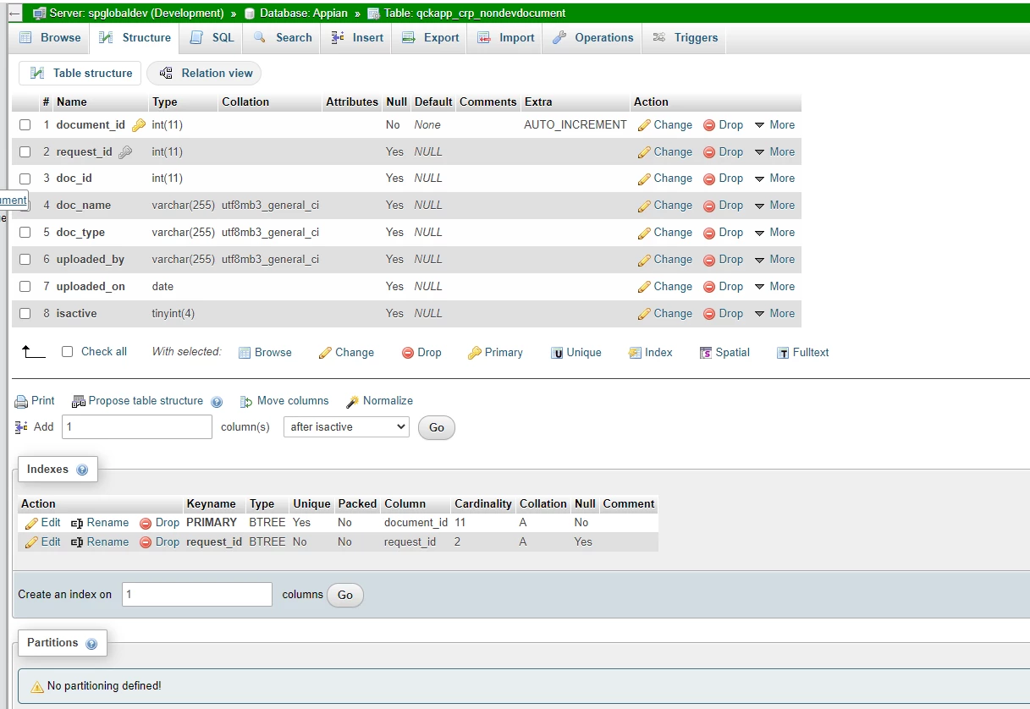
Task: Click the Propose table structure link
Action: click(x=146, y=401)
